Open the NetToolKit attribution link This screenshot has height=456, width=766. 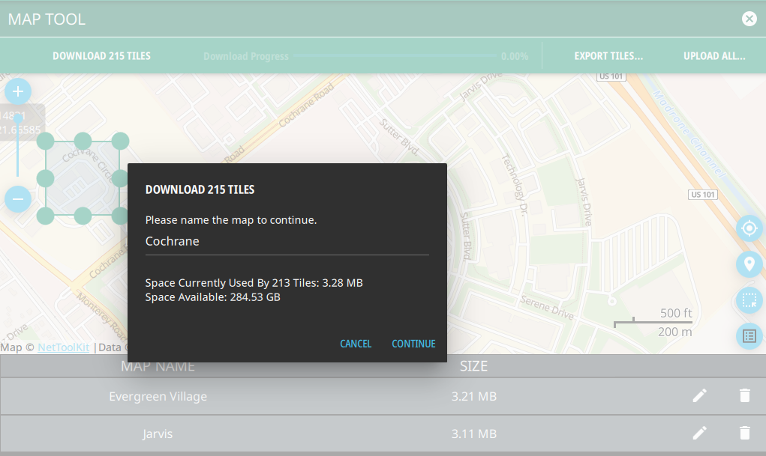(63, 347)
